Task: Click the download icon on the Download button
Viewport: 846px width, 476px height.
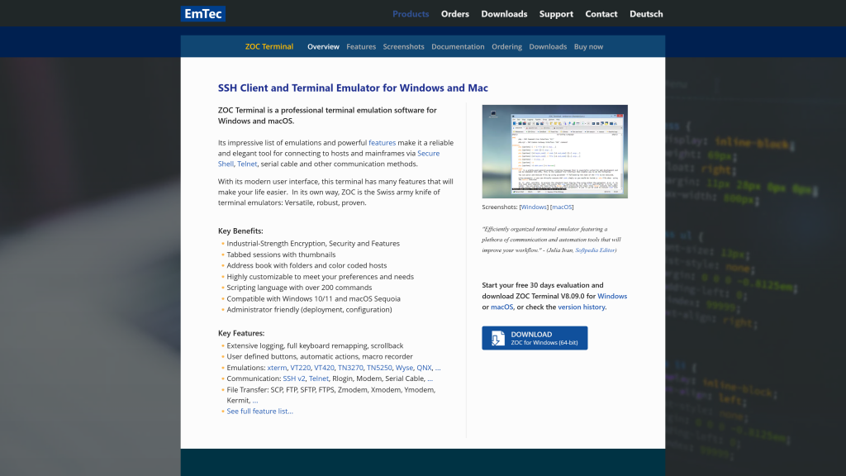Action: point(498,338)
